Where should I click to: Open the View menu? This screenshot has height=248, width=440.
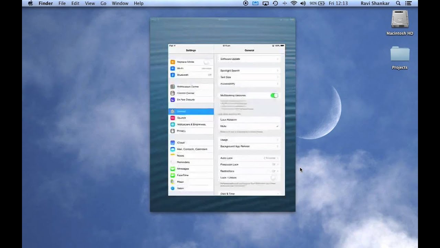[90, 3]
